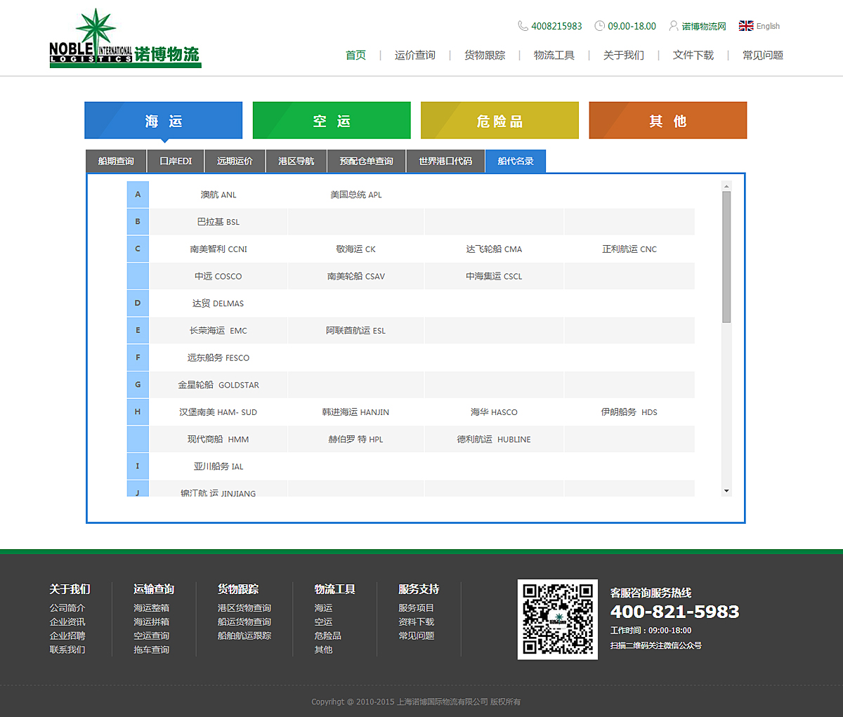Screen dimensions: 843x717
Task: Click carrier entry 阿联酋航运 ESL
Action: coord(356,331)
